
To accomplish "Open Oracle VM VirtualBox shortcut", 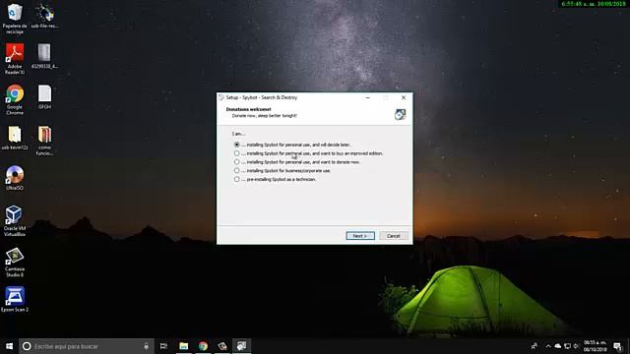I will click(15, 220).
